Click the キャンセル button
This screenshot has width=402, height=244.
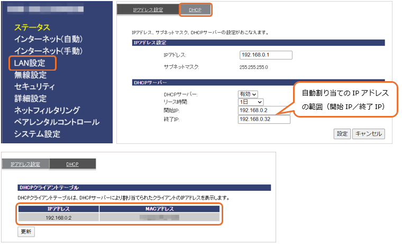click(368, 134)
